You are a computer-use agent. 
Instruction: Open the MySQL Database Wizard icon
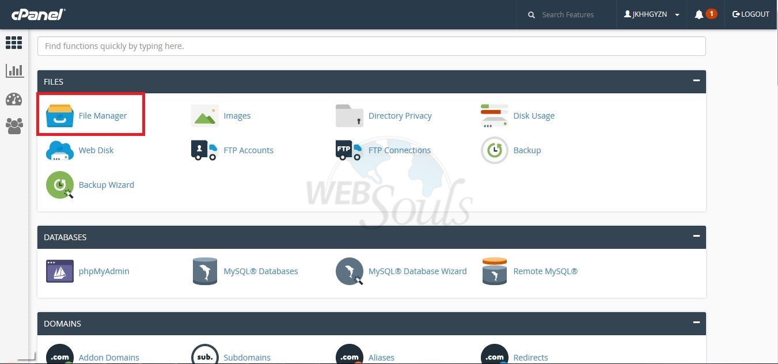tap(350, 271)
